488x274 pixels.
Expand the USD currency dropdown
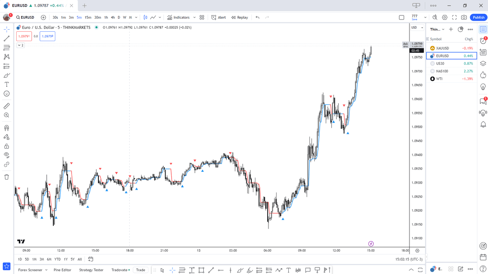pyautogui.click(x=417, y=28)
